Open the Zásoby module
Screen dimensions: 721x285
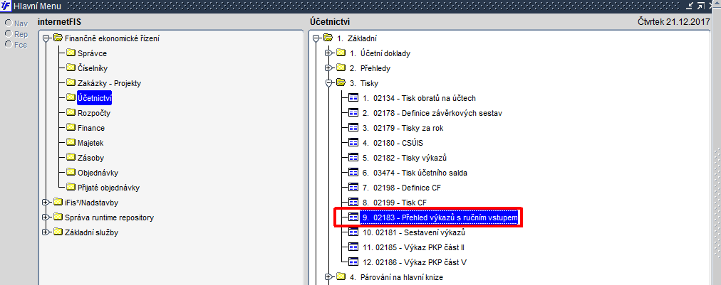90,158
